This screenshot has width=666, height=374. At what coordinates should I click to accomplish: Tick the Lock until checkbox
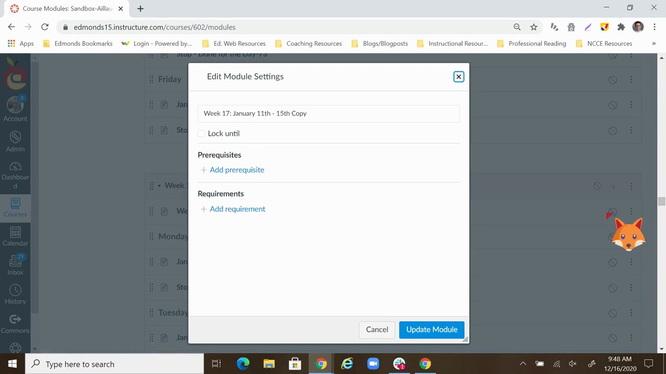201,133
